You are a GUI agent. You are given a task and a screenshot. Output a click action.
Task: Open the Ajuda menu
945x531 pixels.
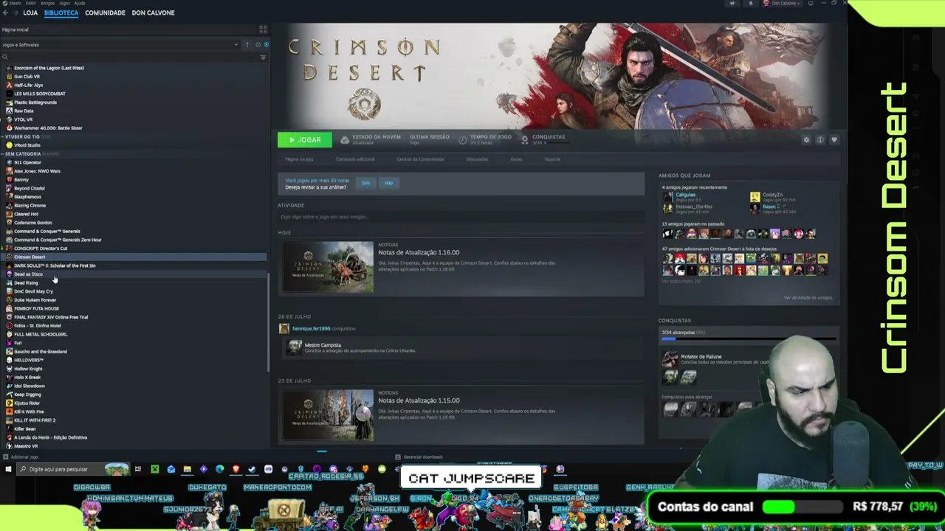pyautogui.click(x=80, y=3)
